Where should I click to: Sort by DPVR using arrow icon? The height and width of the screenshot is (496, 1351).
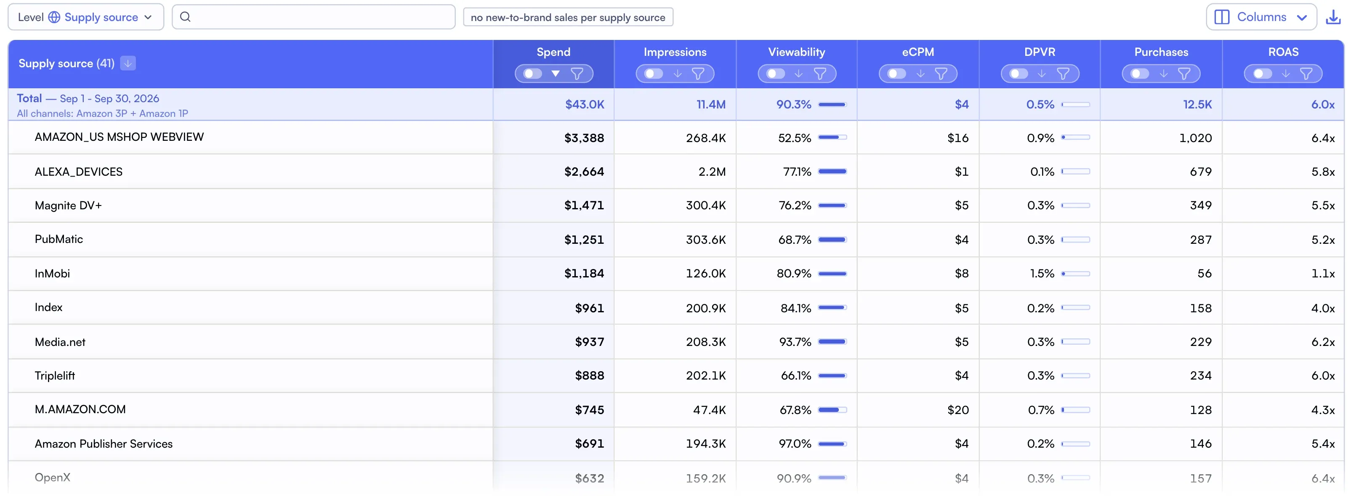(1042, 74)
